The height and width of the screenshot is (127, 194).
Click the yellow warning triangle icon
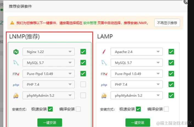12,23
